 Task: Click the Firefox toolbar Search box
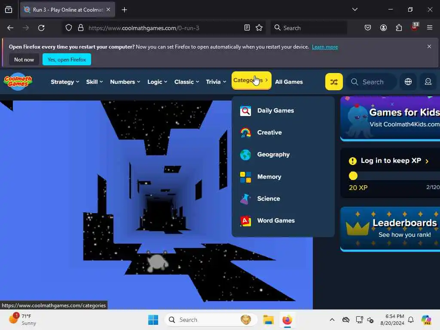coord(309,28)
